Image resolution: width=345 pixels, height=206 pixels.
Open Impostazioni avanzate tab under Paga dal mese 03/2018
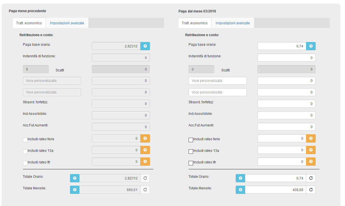click(233, 23)
